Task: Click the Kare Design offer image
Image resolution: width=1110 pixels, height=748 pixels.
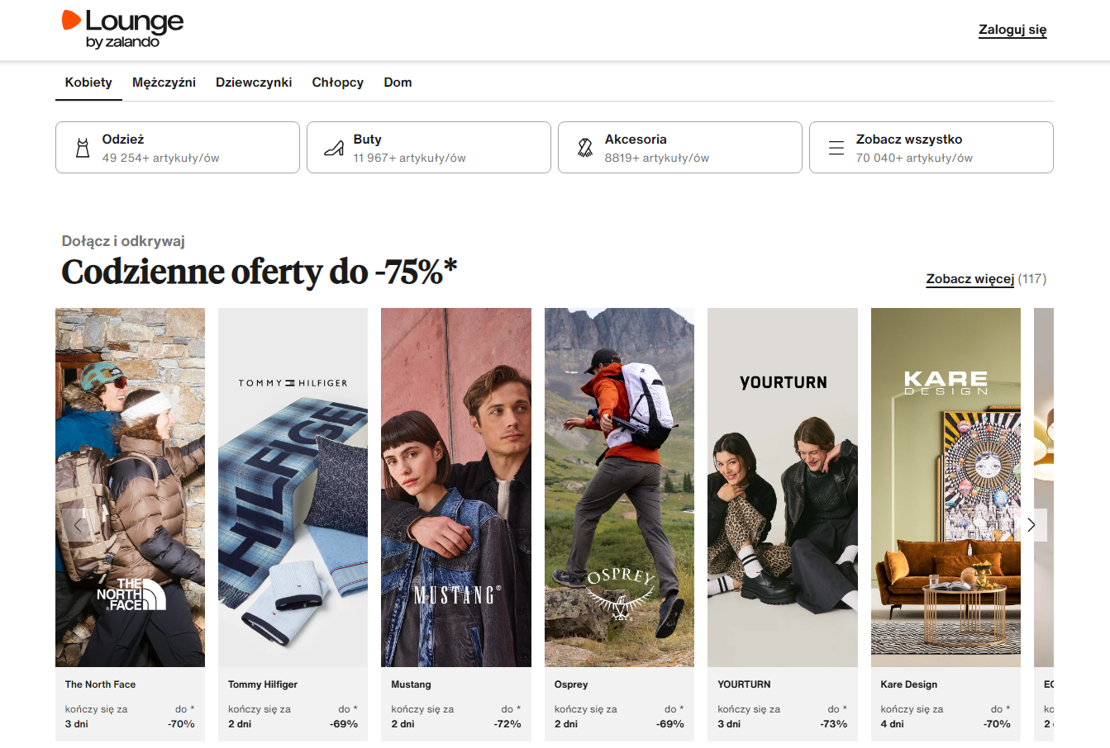Action: click(946, 487)
